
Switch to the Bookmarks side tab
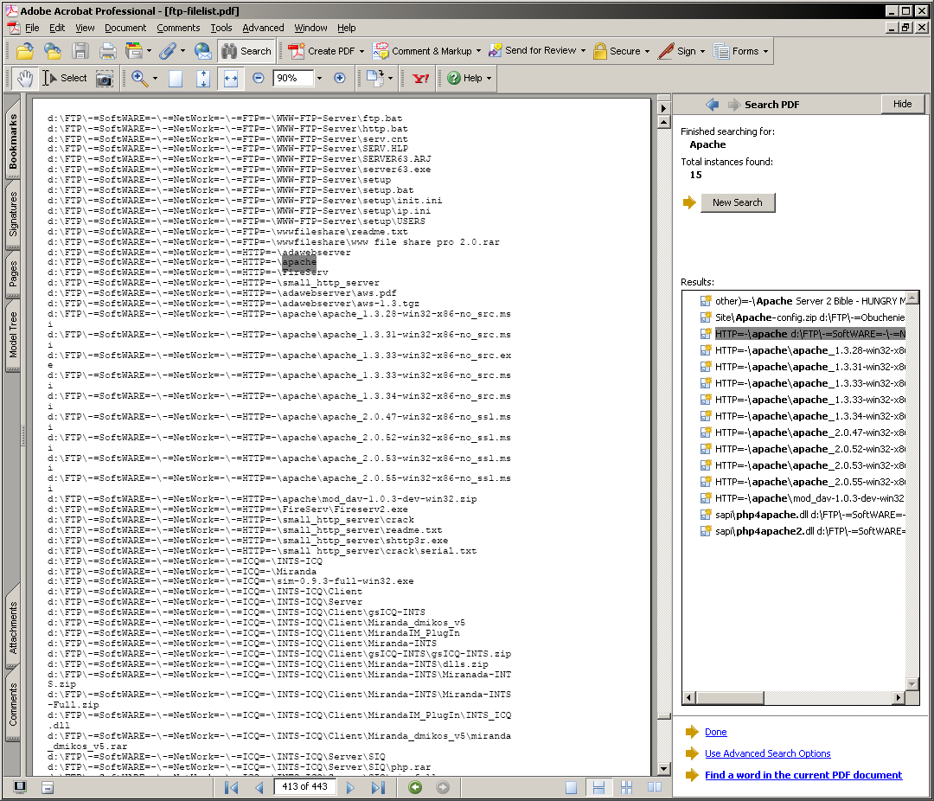tap(12, 142)
